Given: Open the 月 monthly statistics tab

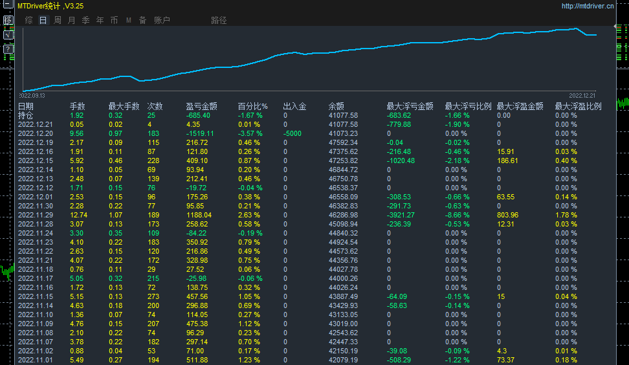Looking at the screenshot, I should tap(71, 20).
